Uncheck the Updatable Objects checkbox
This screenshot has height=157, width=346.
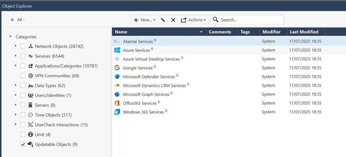(x=23, y=144)
